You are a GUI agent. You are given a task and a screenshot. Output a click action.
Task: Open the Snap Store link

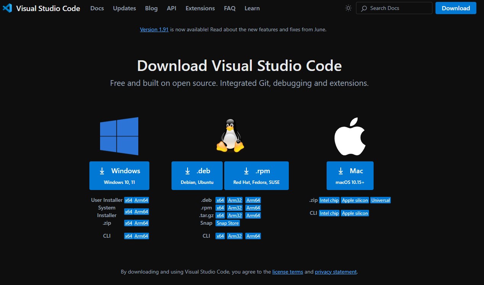[228, 223]
